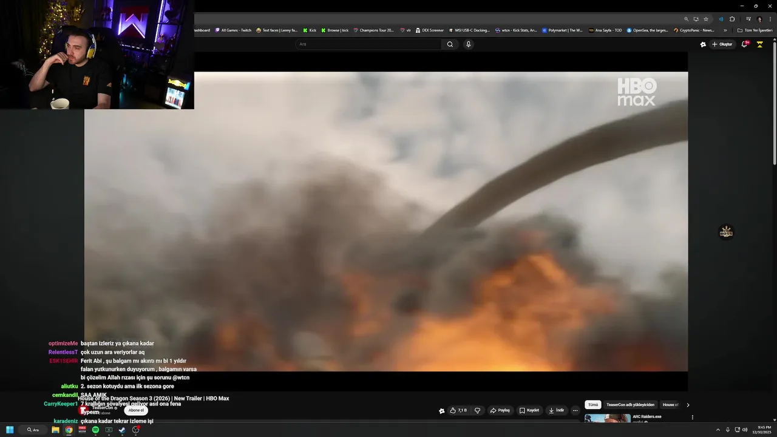Start voice search with the microphone icon
The width and height of the screenshot is (777, 437).
[468, 44]
